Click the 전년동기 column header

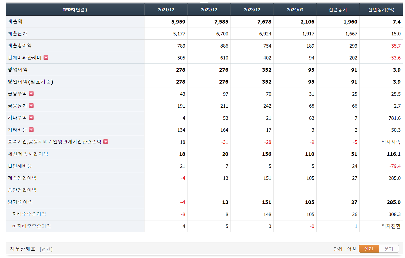click(338, 10)
